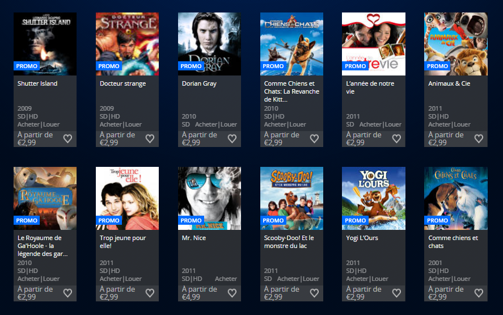Open Shutter Island poster thumbnail
The width and height of the screenshot is (503, 315).
(45, 44)
